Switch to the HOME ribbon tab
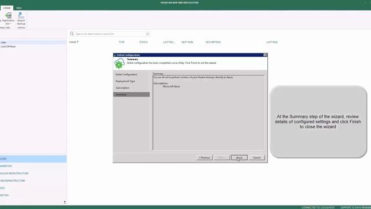This screenshot has height=209, width=371. tap(6, 8)
